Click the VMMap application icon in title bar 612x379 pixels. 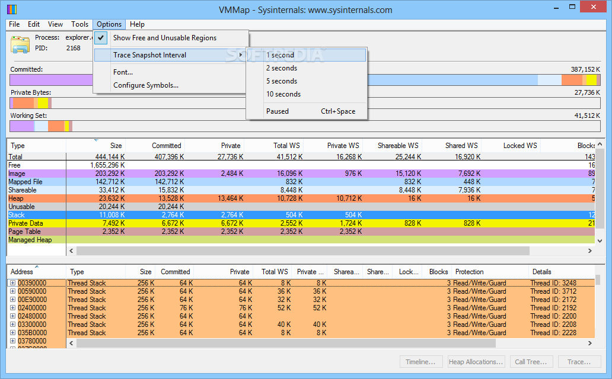(x=12, y=9)
